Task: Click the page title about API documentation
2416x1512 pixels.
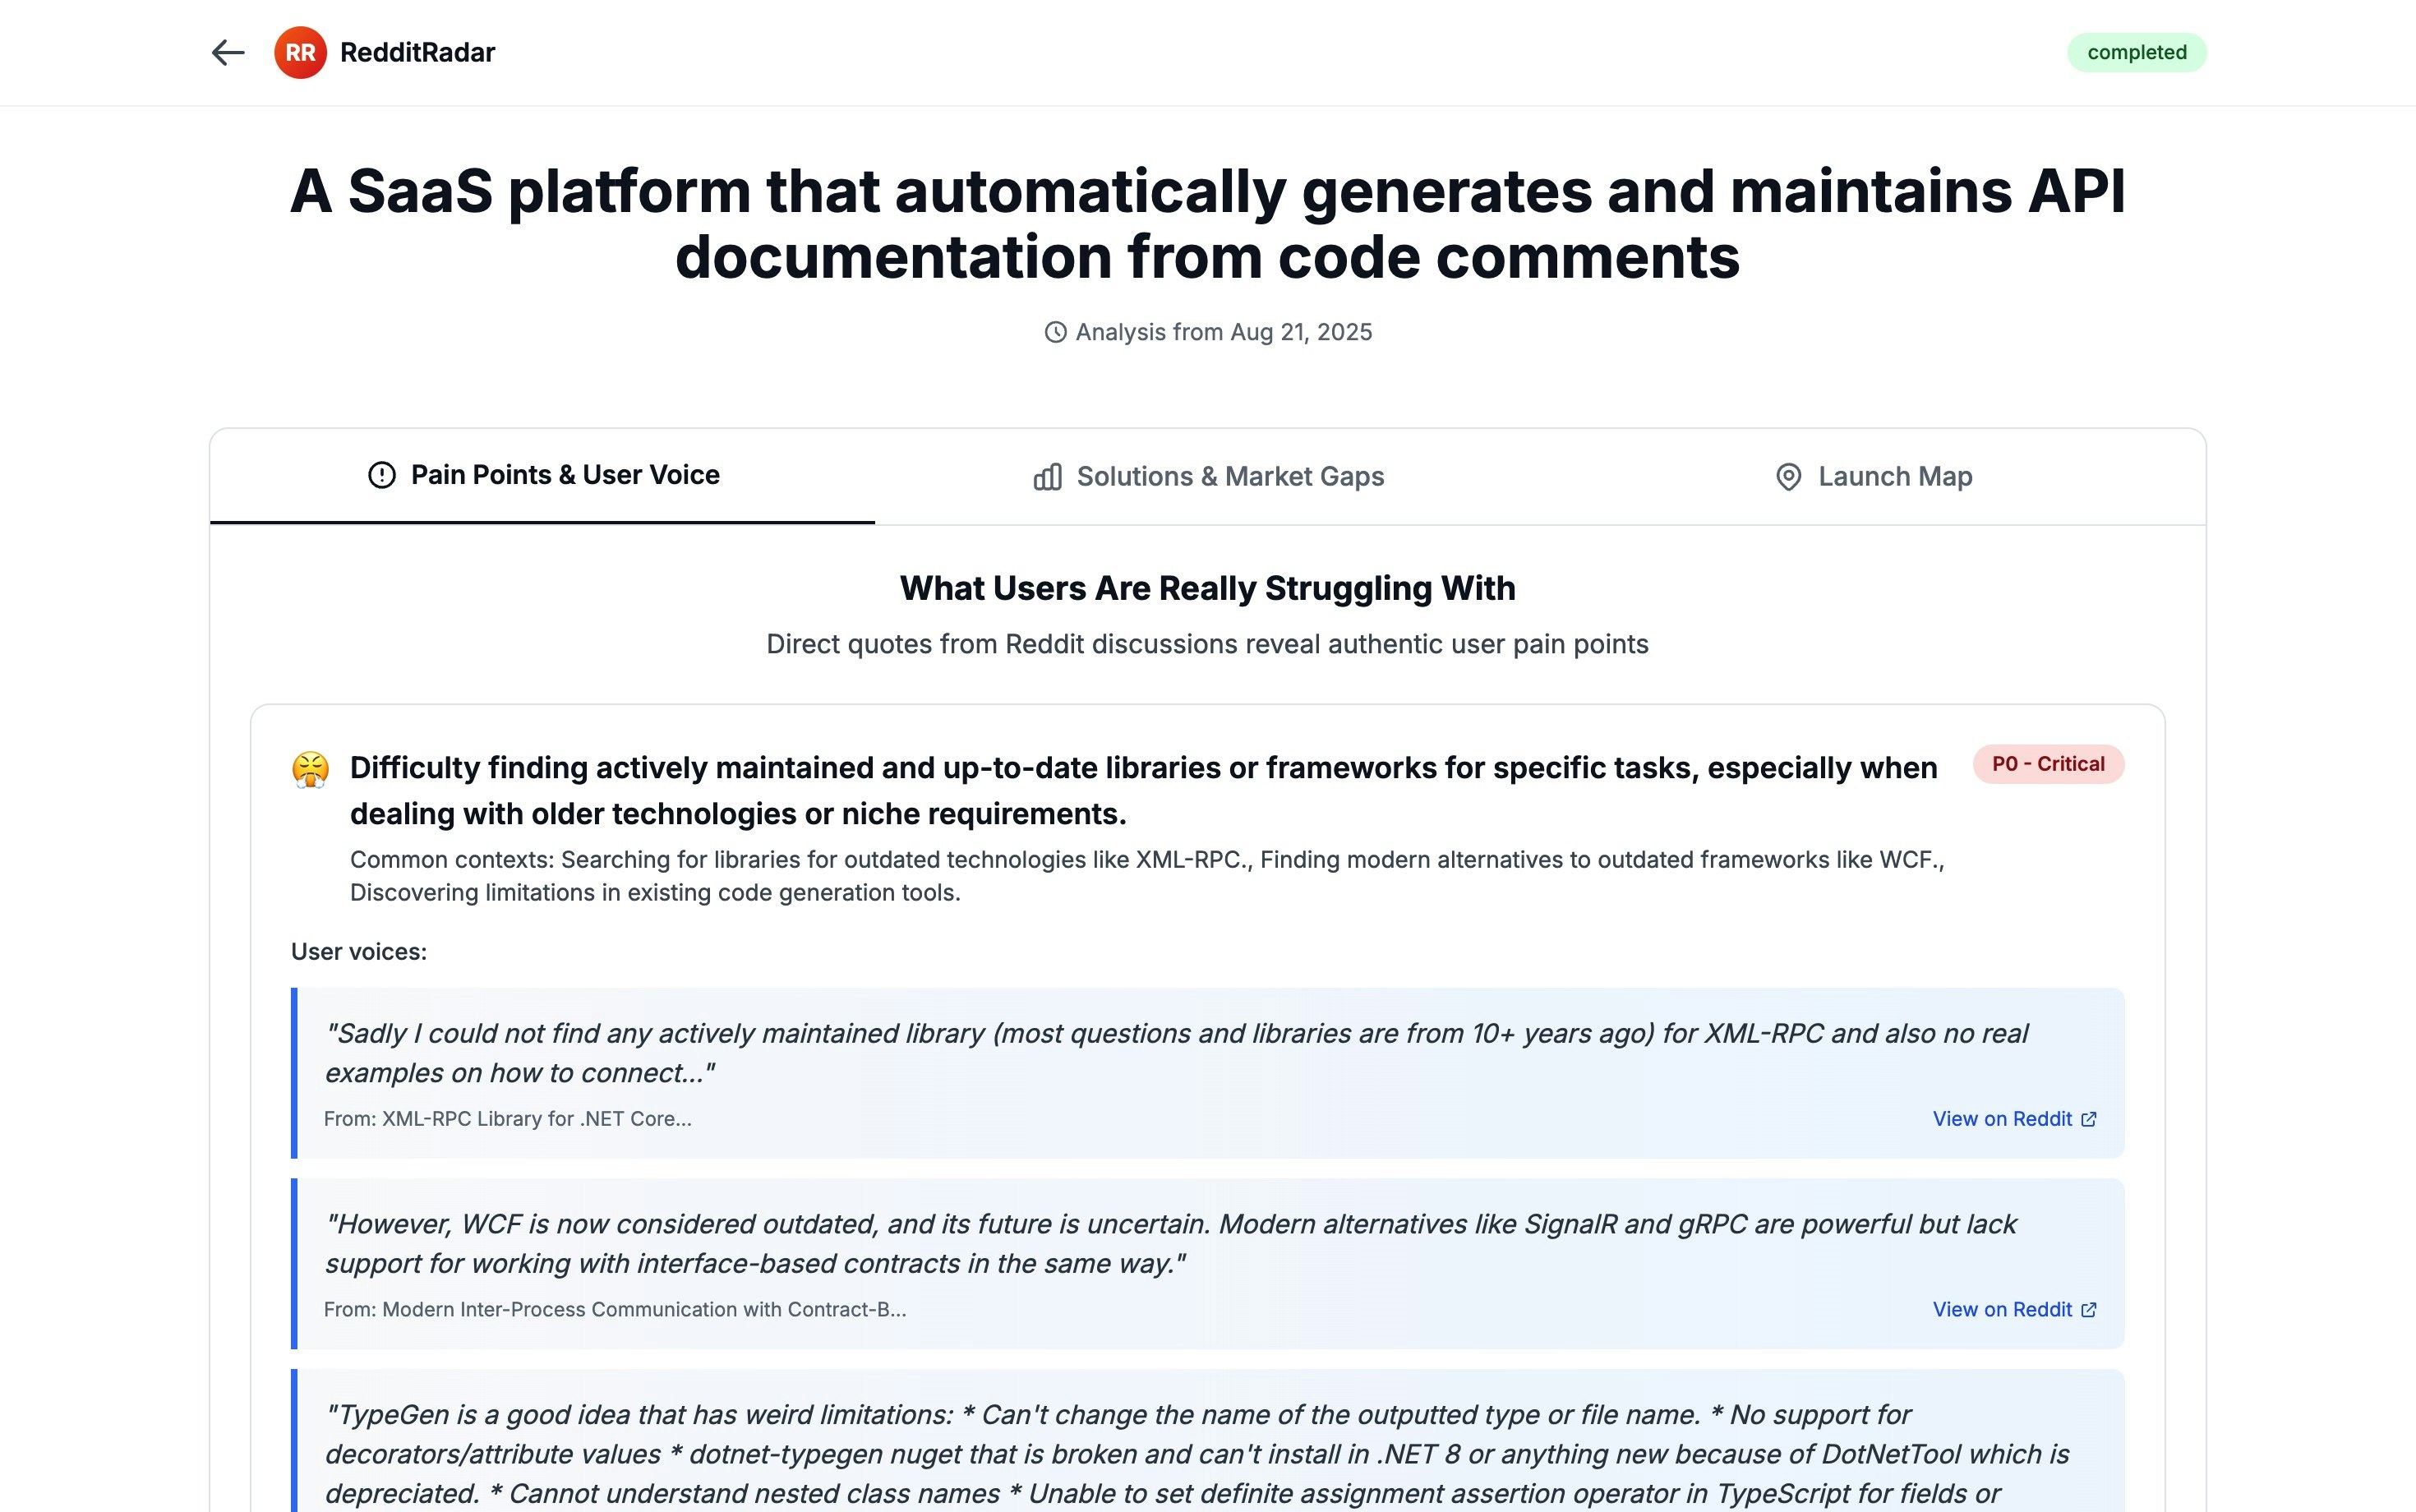Action: 1208,223
